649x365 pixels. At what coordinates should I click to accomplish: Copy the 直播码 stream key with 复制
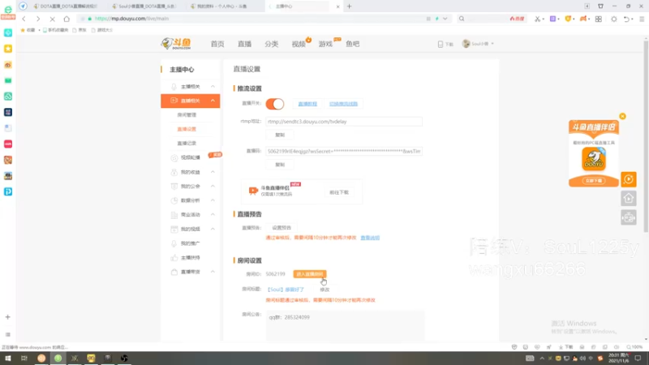tap(280, 165)
